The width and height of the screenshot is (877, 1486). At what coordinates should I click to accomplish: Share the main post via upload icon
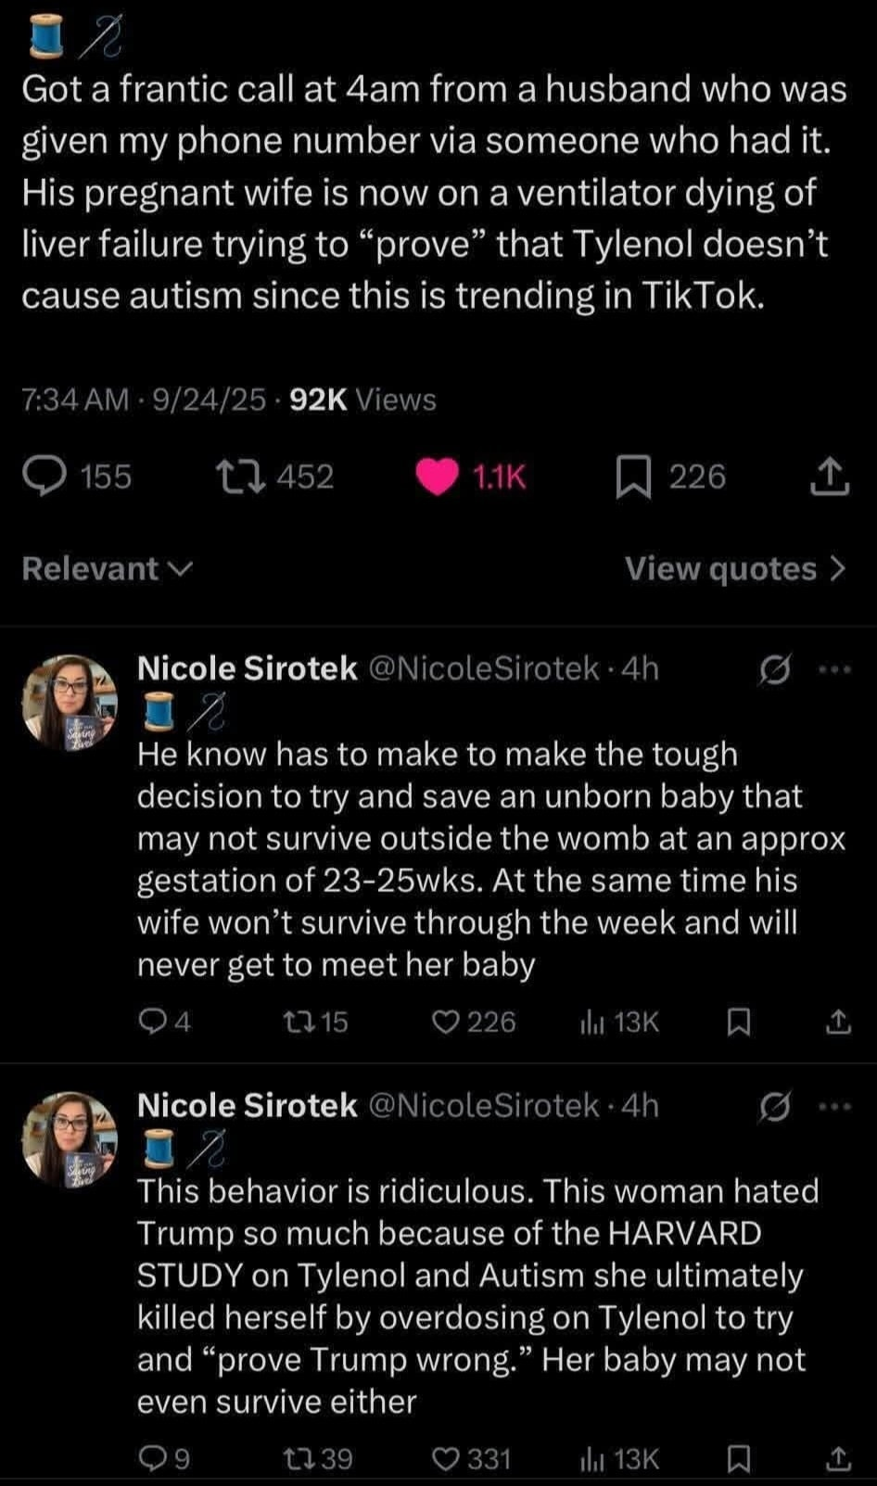coord(830,477)
